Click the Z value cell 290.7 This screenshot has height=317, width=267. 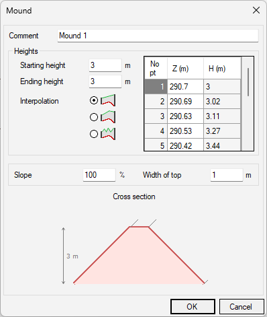click(x=185, y=86)
